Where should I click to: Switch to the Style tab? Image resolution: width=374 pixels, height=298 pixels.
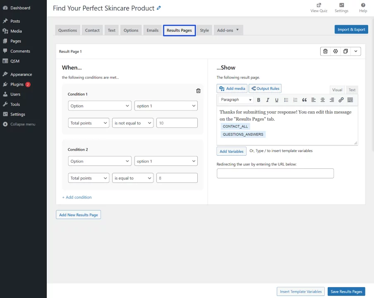pyautogui.click(x=204, y=30)
